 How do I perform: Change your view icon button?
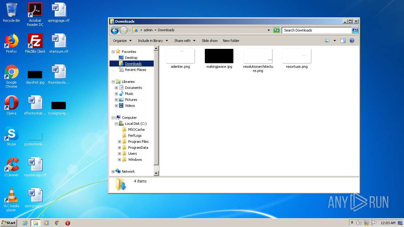pos(327,41)
